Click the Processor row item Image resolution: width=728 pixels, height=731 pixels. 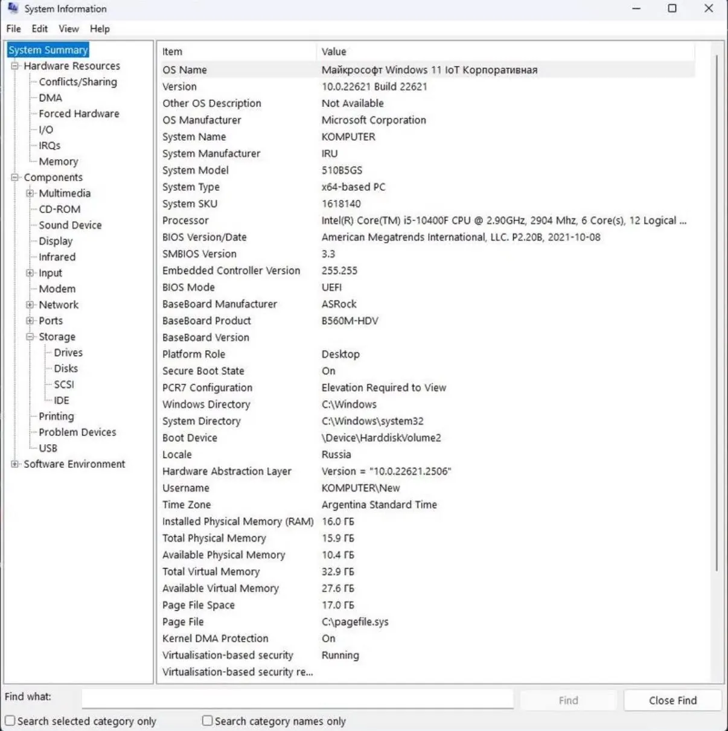[x=185, y=221]
